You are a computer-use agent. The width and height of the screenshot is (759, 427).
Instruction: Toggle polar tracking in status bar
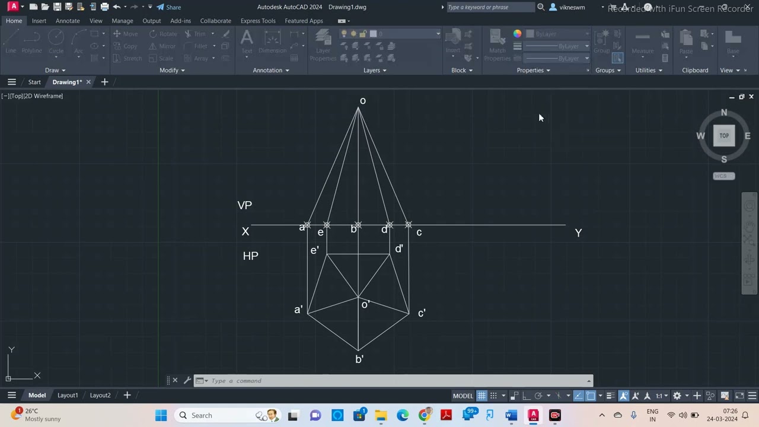538,396
